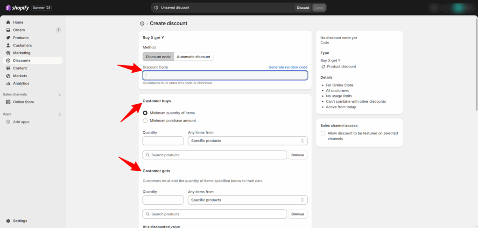
Task: Select Minimum purchase amount radio option
Action: click(145, 121)
